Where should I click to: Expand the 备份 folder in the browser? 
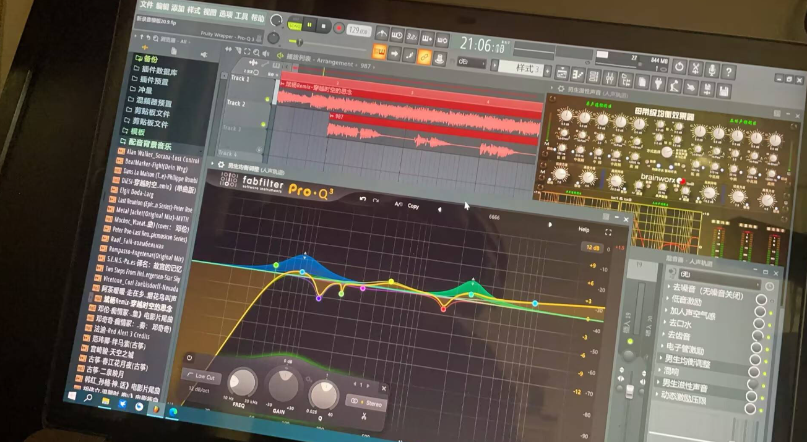(146, 59)
